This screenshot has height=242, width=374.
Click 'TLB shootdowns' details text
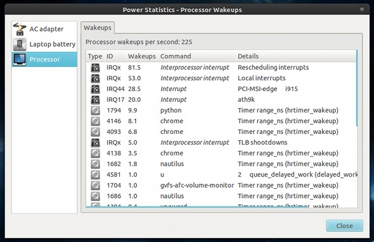pyautogui.click(x=262, y=142)
